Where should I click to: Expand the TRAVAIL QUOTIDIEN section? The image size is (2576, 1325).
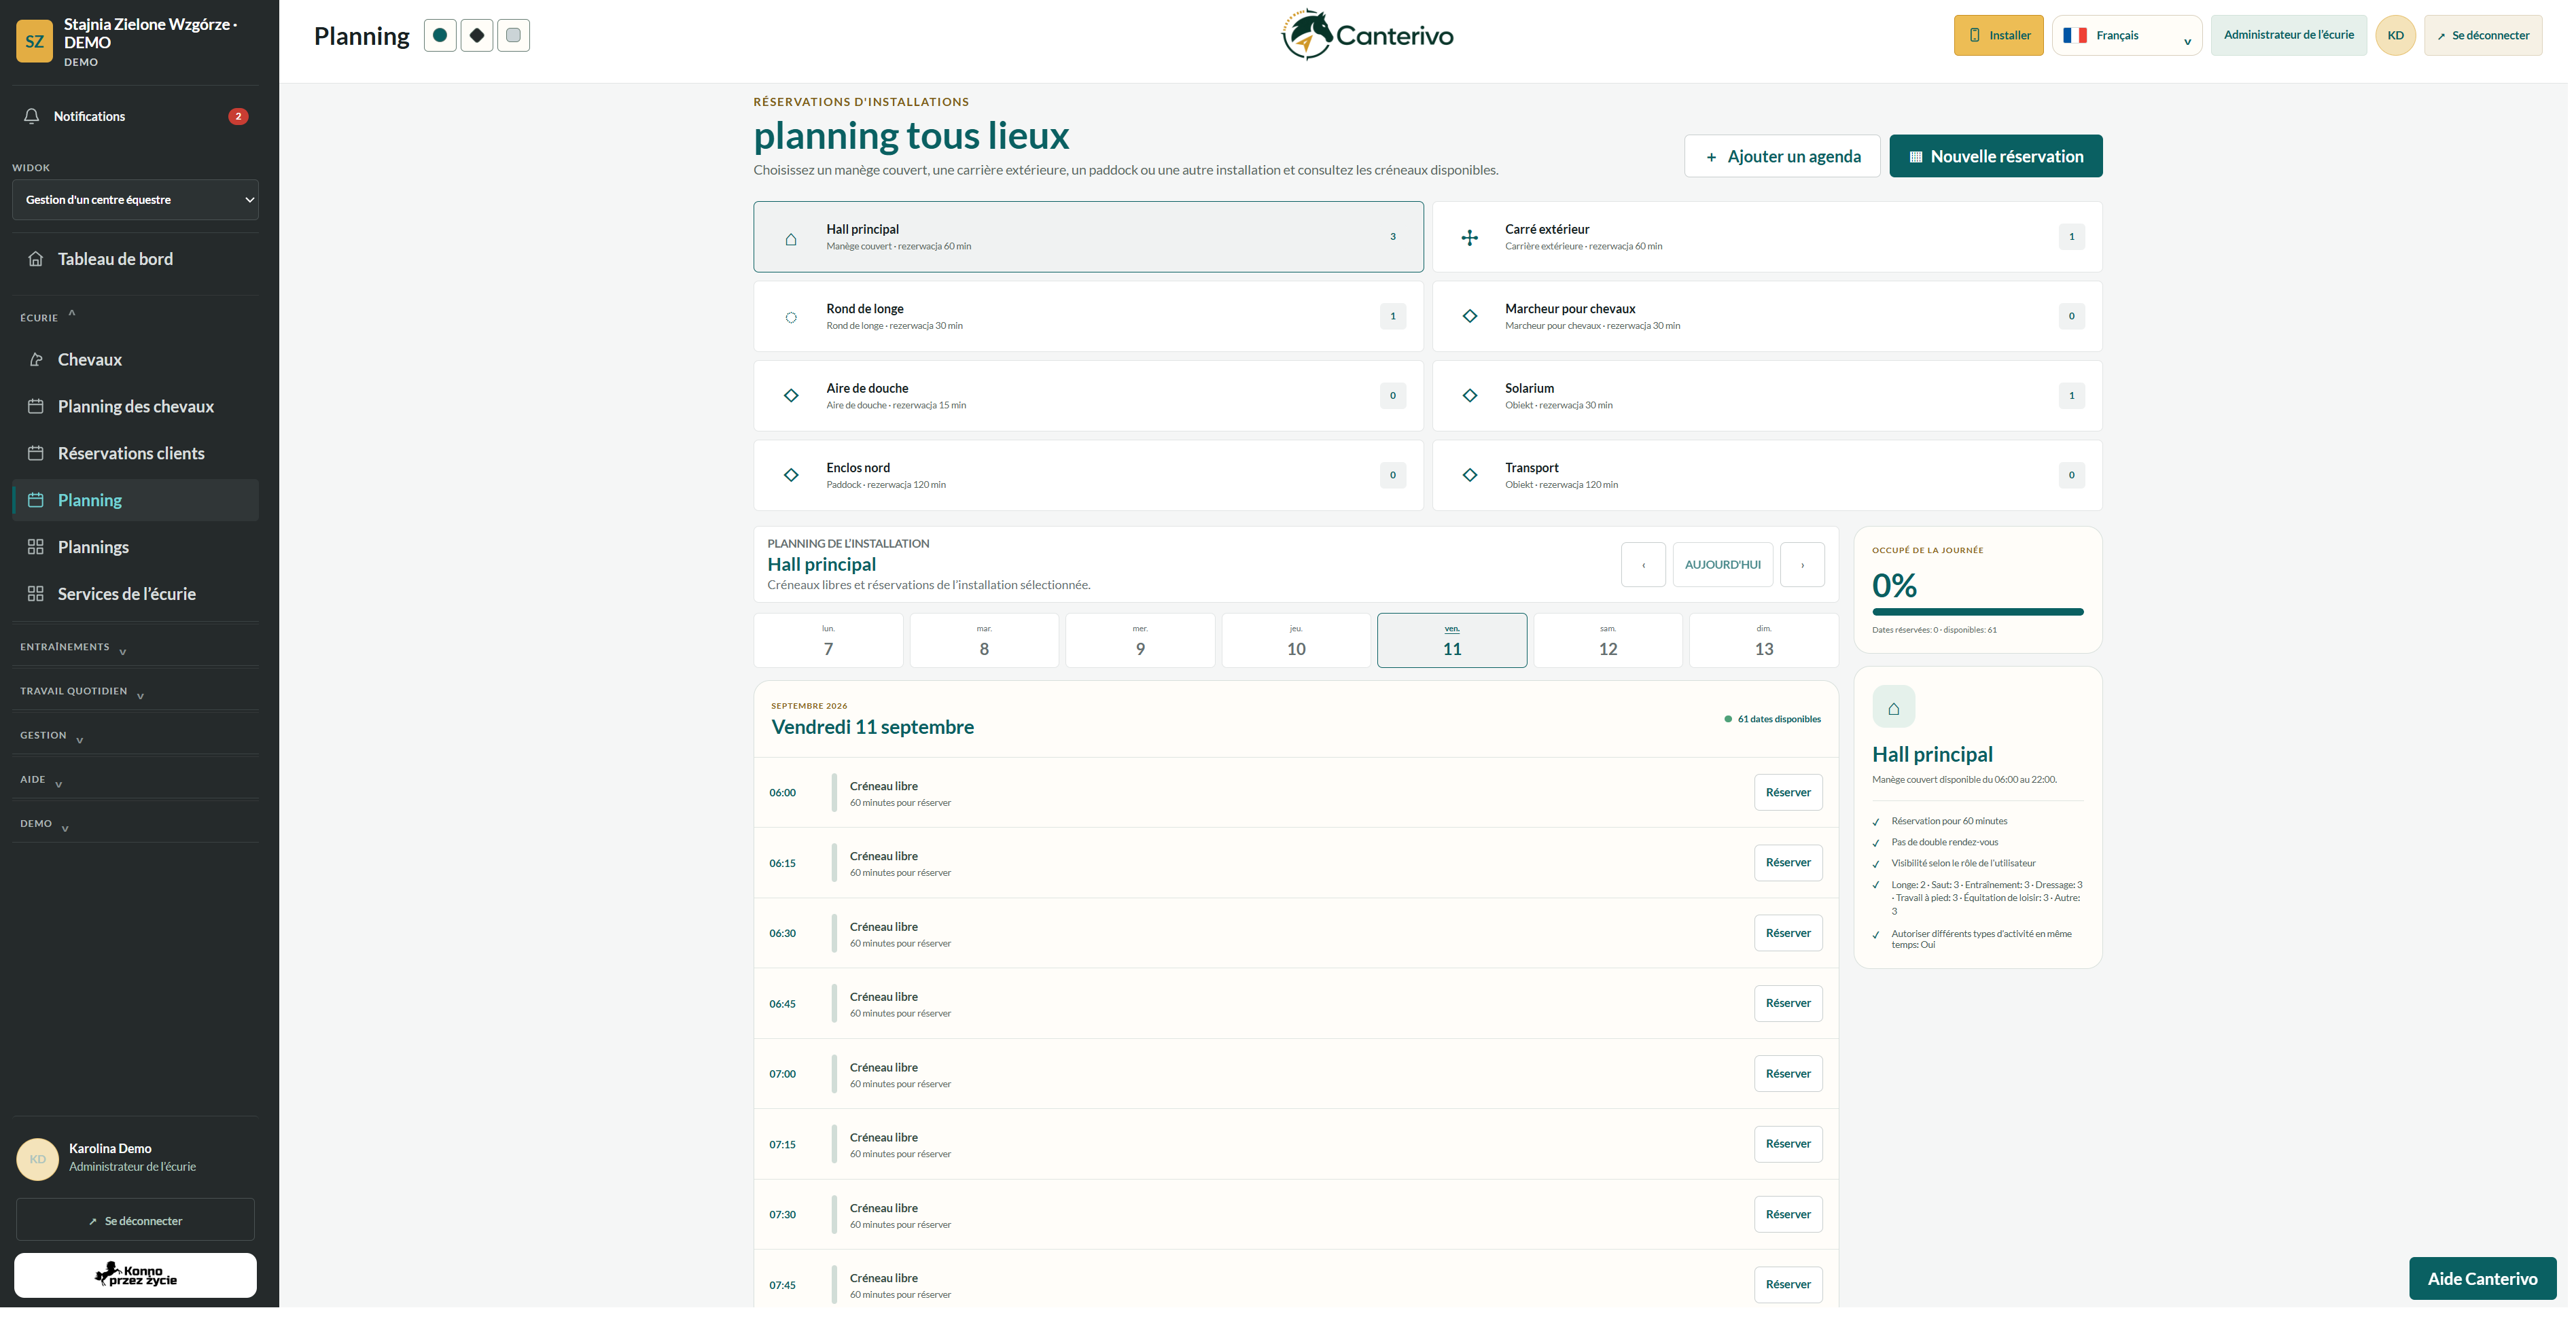(x=82, y=692)
